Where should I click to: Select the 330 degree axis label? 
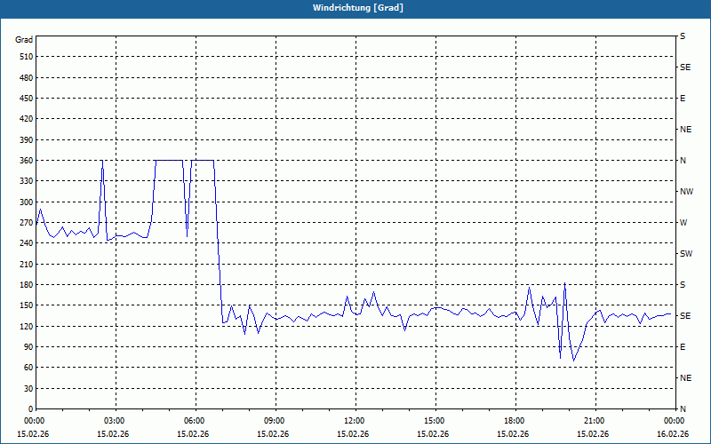click(26, 181)
